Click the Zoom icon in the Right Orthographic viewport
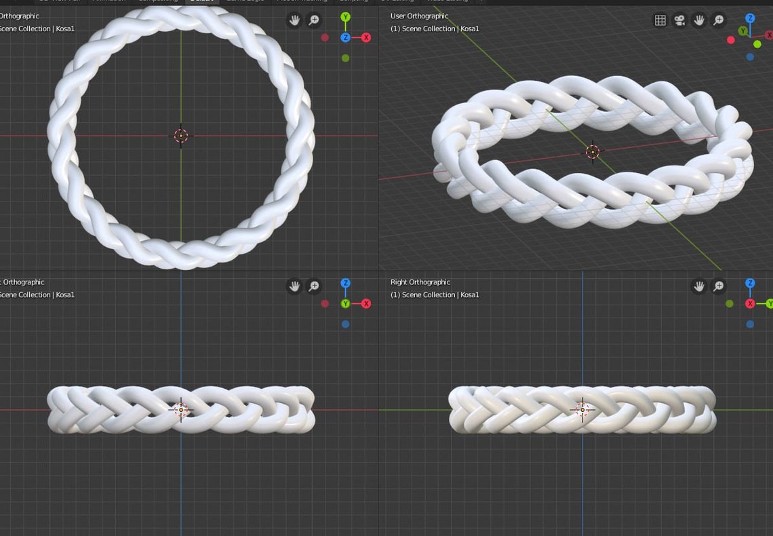This screenshot has width=773, height=536. [717, 286]
